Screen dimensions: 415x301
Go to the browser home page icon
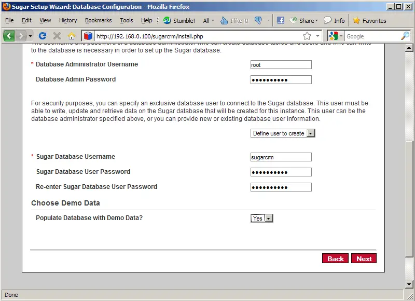click(72, 36)
